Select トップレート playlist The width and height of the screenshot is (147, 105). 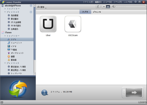16,73
